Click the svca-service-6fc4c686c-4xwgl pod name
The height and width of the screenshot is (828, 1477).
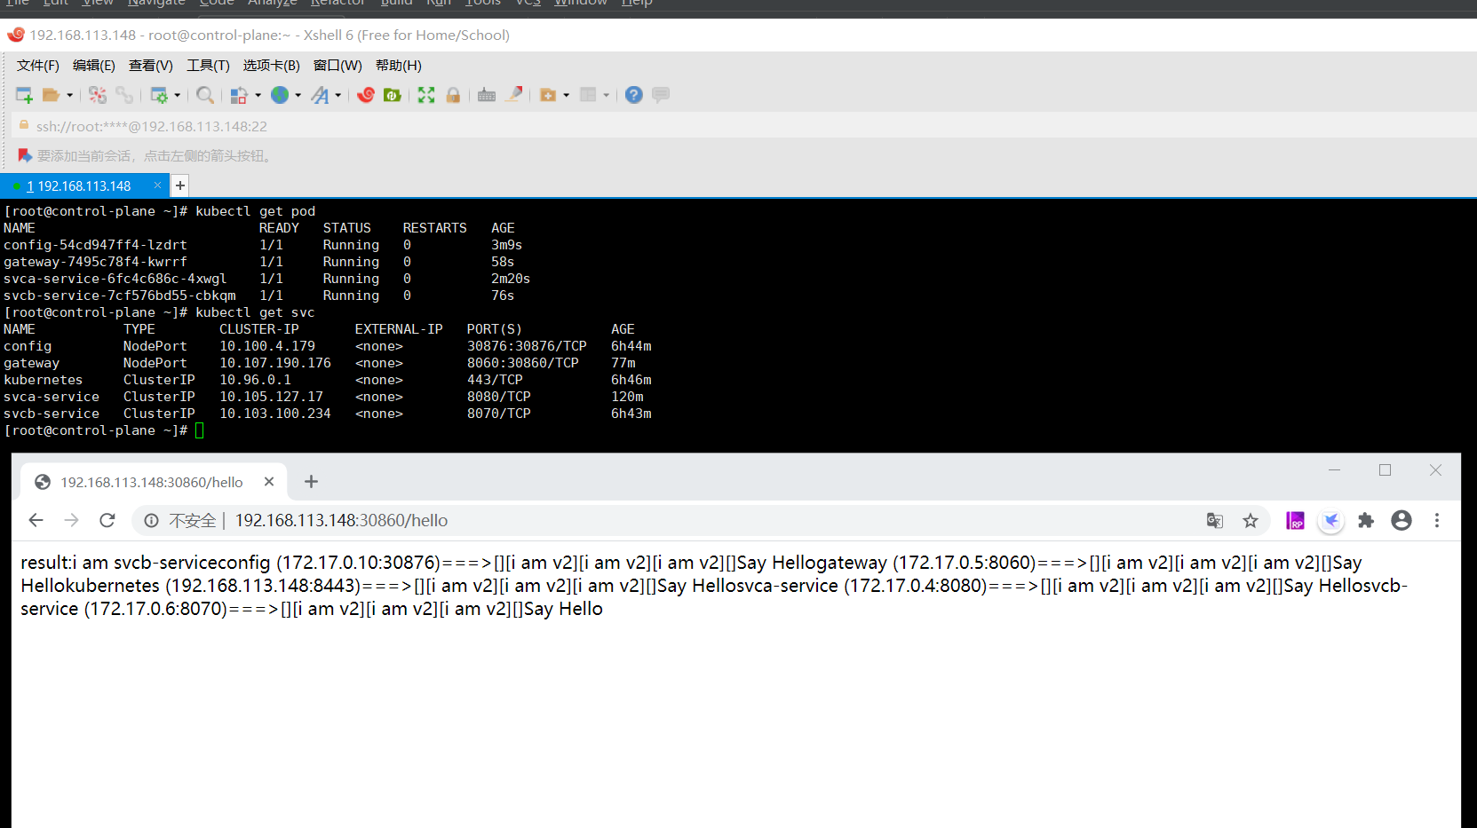coord(115,279)
